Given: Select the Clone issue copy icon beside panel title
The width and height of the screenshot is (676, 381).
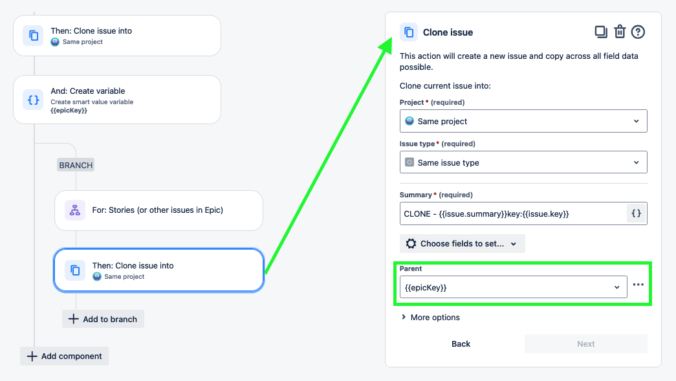Looking at the screenshot, I should tap(408, 32).
